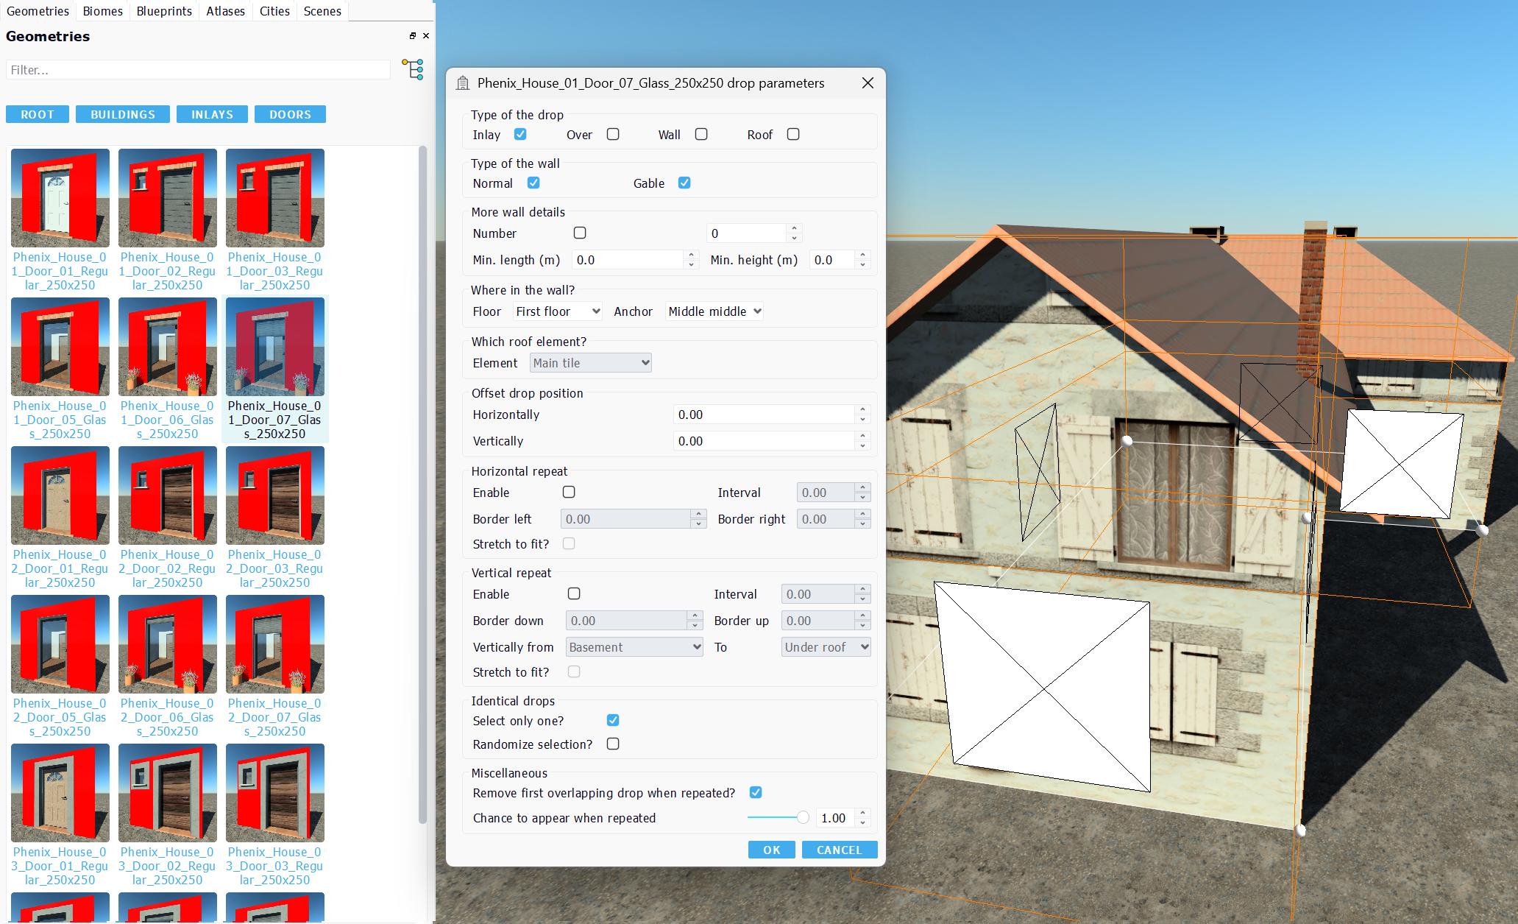Click the building icon in dialog title bar
Screen dimensions: 1518x924
pos(463,83)
